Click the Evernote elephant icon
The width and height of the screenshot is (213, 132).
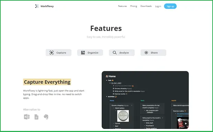click(46, 117)
